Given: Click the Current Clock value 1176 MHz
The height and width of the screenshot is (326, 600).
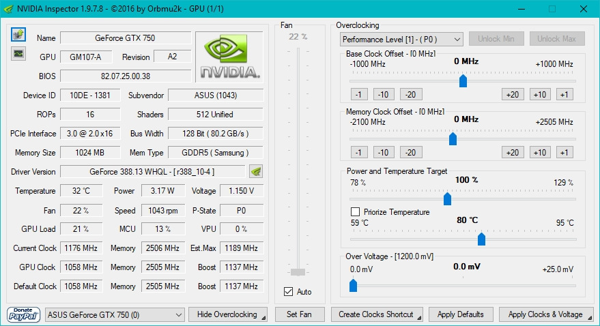Looking at the screenshot, I should coord(81,248).
